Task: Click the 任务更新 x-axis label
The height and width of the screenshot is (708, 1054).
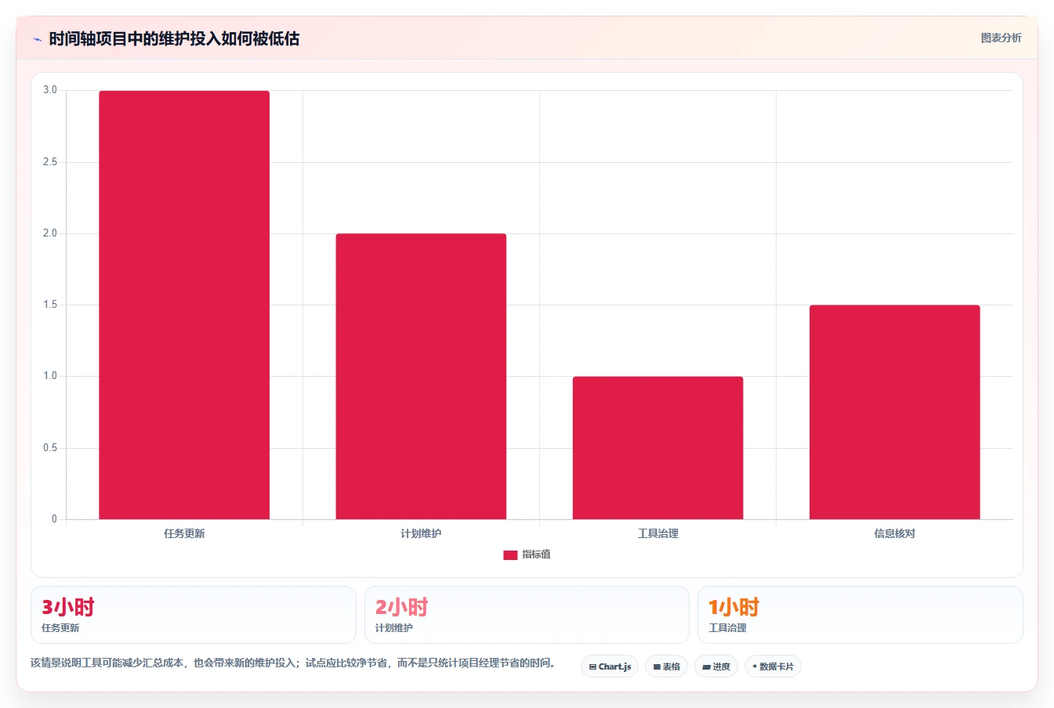Action: pyautogui.click(x=184, y=533)
